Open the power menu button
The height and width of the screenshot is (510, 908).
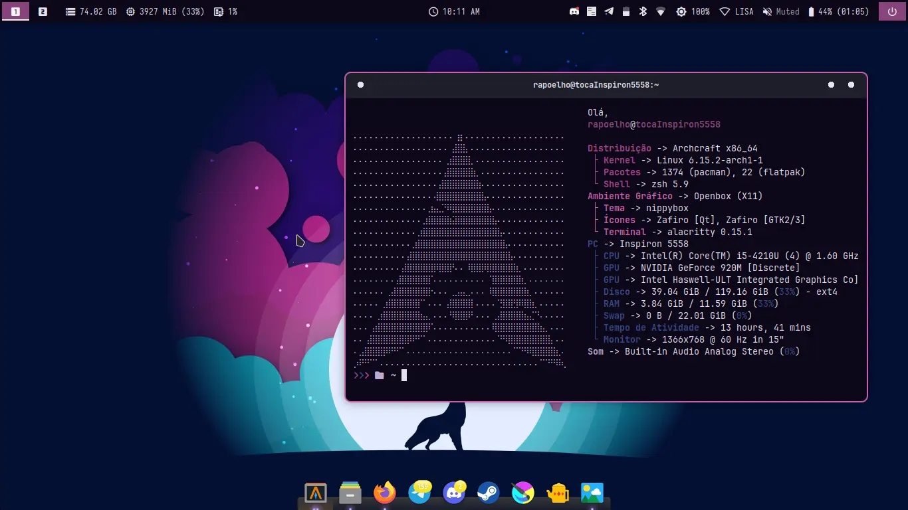[x=891, y=11]
